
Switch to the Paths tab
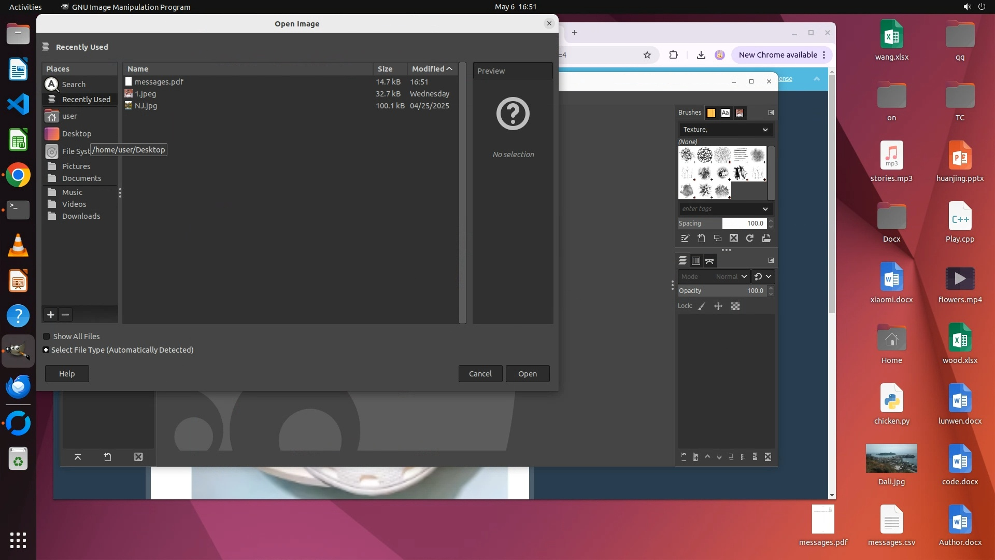pyautogui.click(x=709, y=261)
